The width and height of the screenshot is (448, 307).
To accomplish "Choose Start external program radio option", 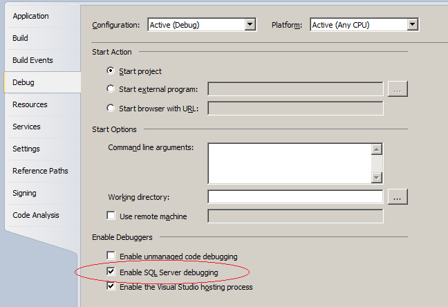I will click(111, 89).
